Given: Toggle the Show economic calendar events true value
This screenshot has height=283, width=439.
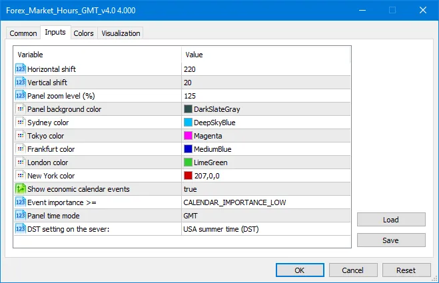Looking at the screenshot, I should coord(265,188).
